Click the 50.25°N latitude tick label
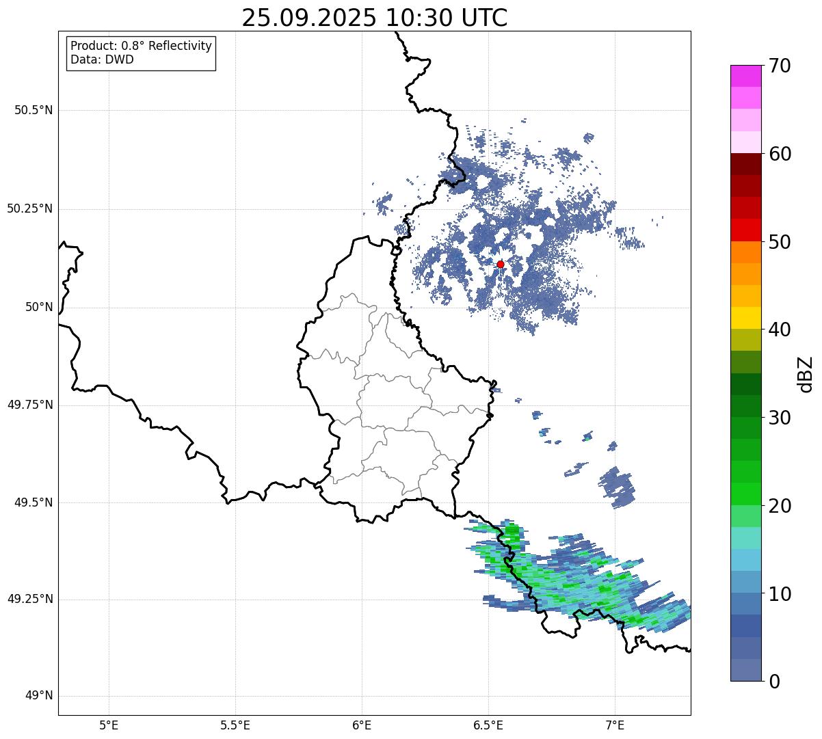Image resolution: width=822 pixels, height=739 pixels. (x=29, y=209)
